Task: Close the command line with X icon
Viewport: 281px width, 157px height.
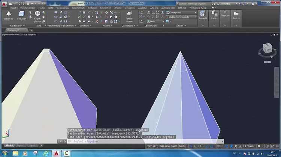Action: point(61,141)
